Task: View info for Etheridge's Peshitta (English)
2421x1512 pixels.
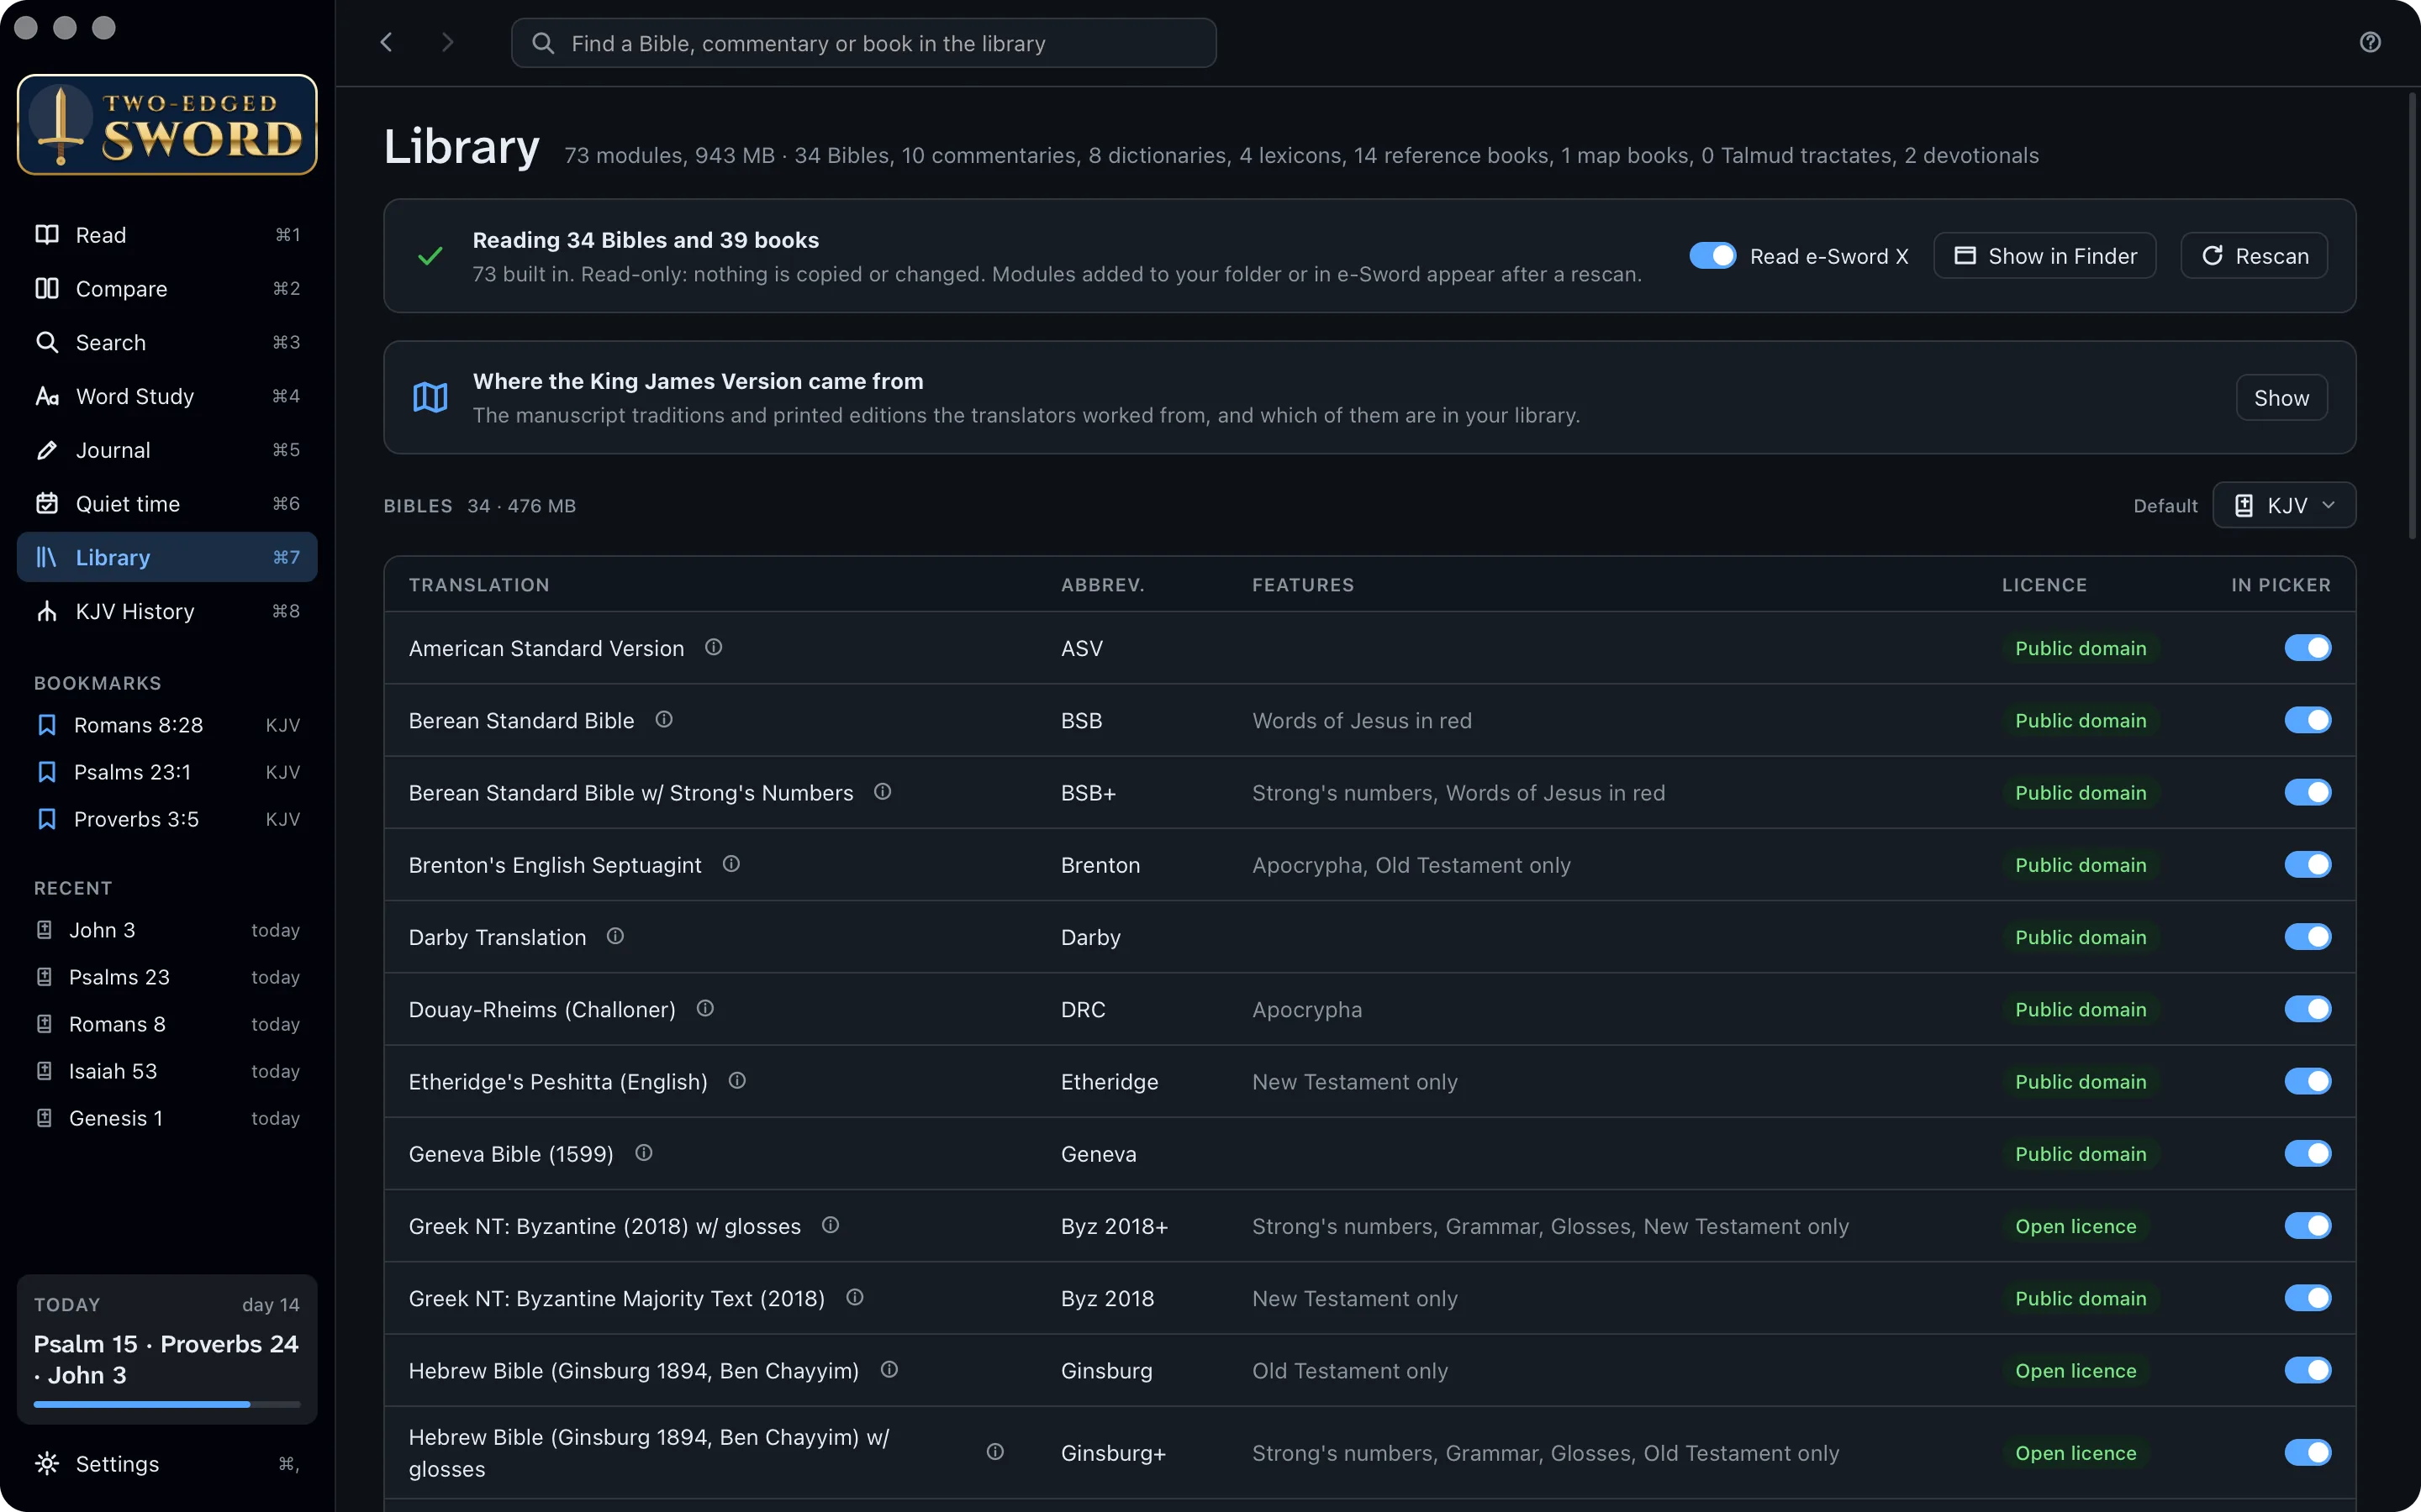Action: 737,1080
